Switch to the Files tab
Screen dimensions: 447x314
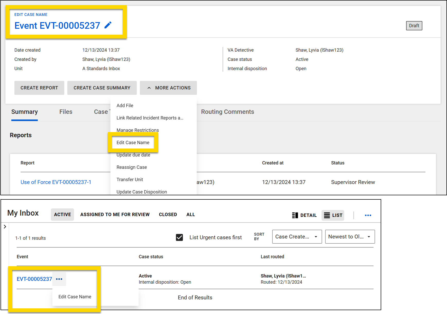pyautogui.click(x=66, y=112)
